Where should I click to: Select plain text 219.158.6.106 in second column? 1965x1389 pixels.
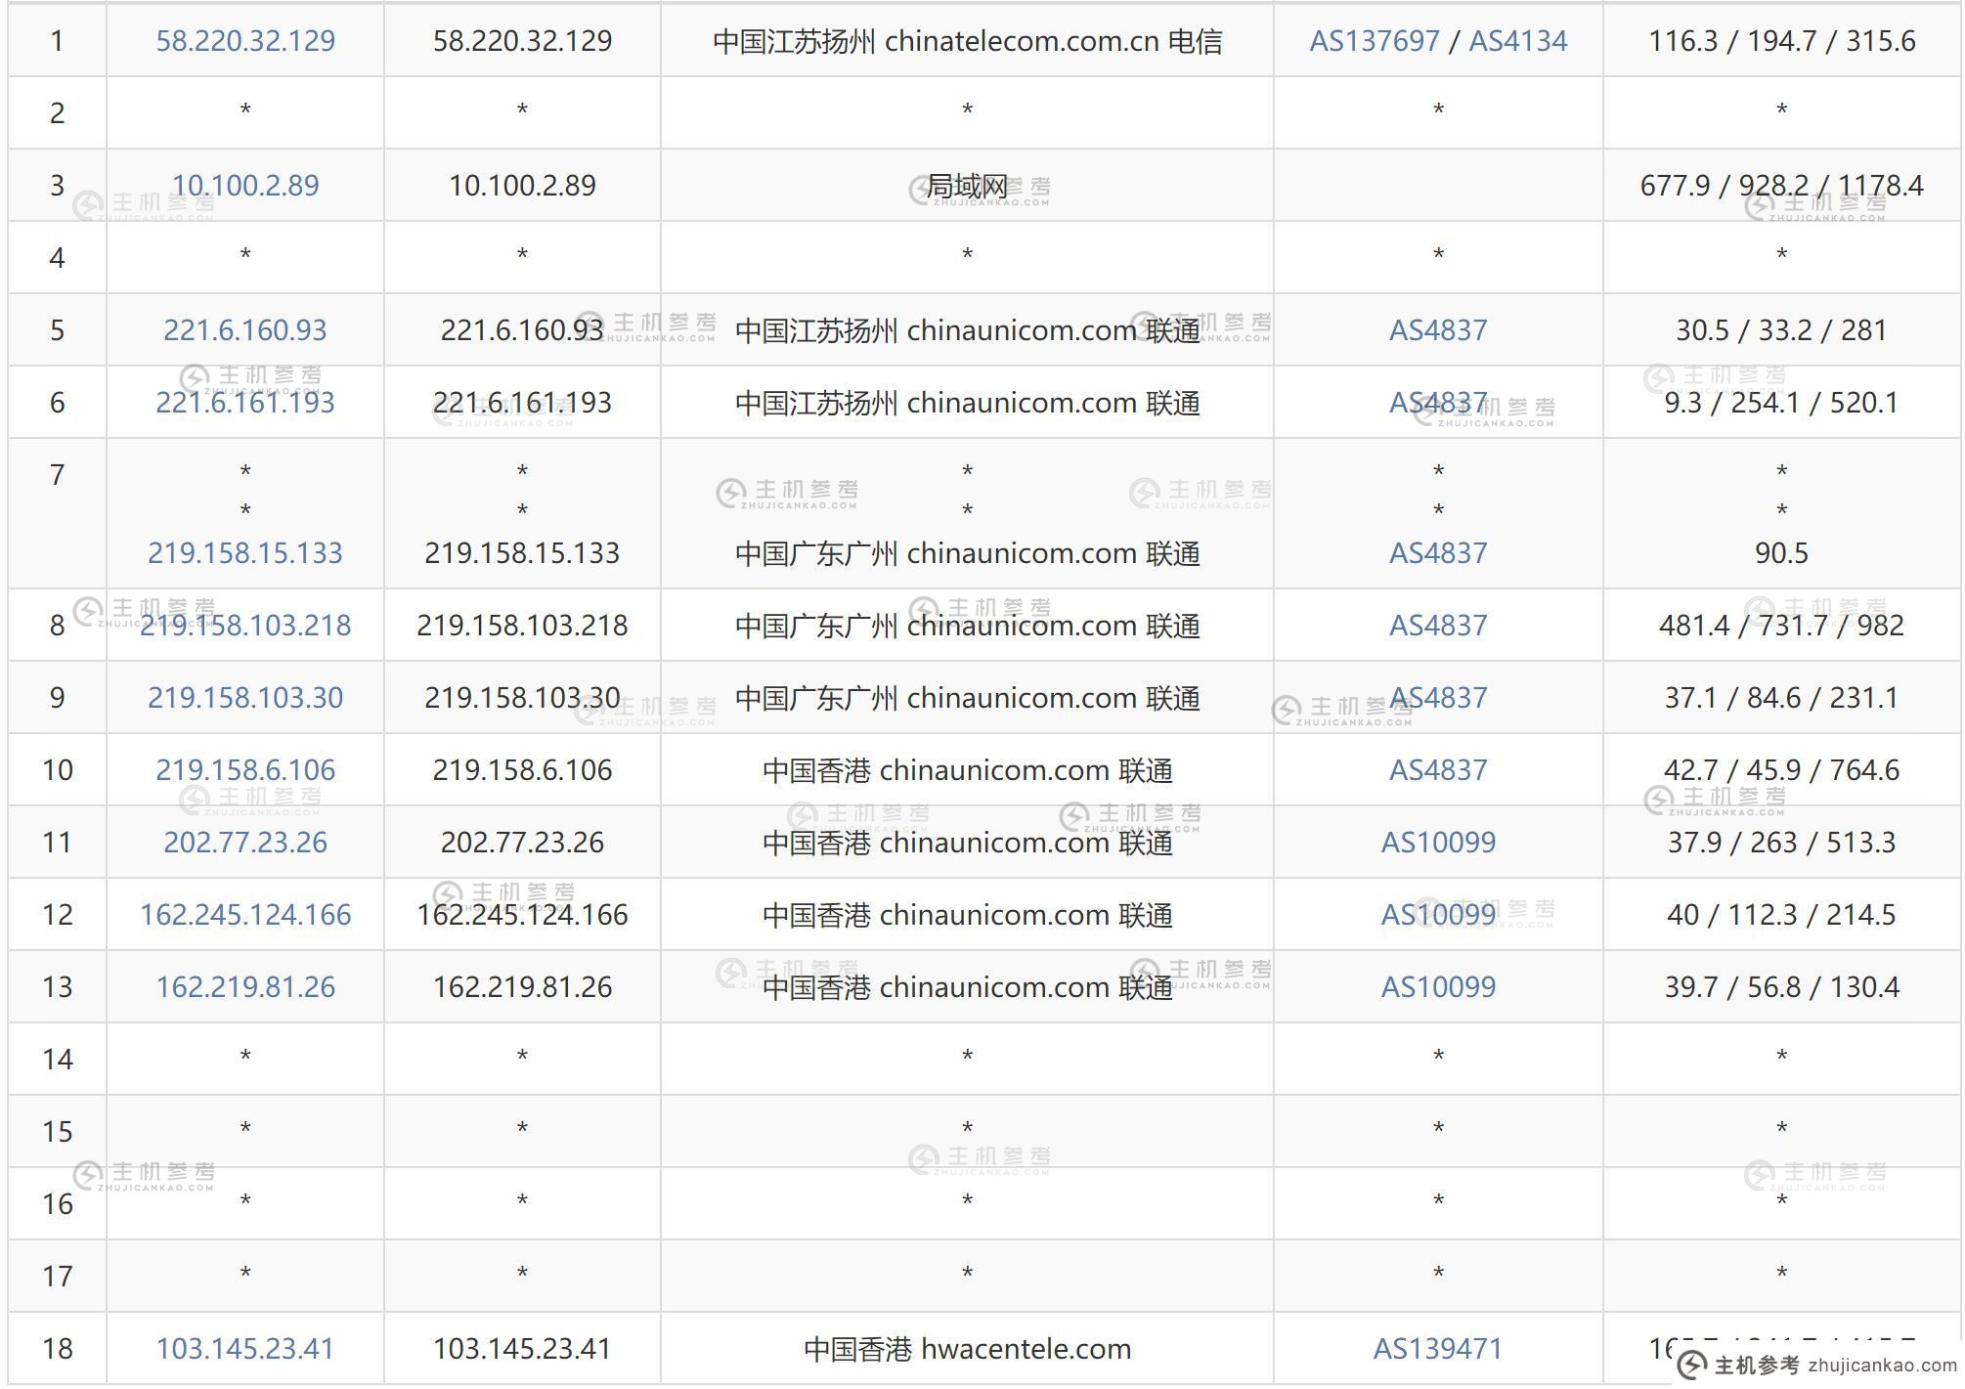point(522,770)
